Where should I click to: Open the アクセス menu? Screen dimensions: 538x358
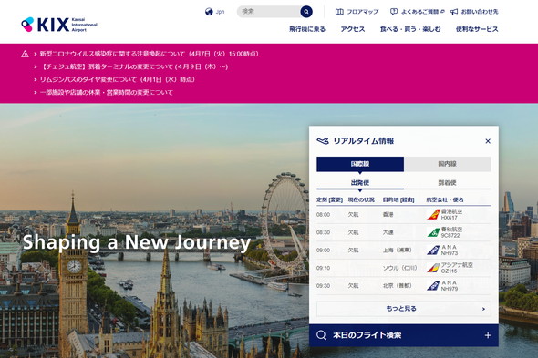[353, 29]
